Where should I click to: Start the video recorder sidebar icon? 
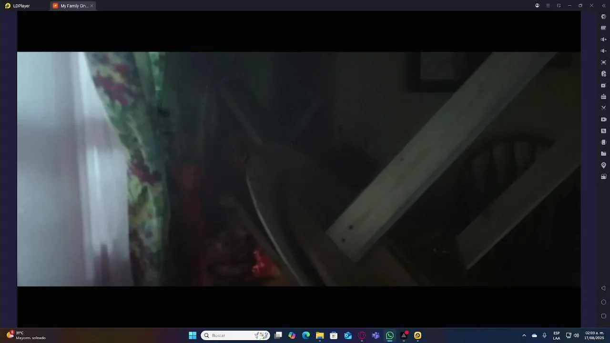point(603,120)
